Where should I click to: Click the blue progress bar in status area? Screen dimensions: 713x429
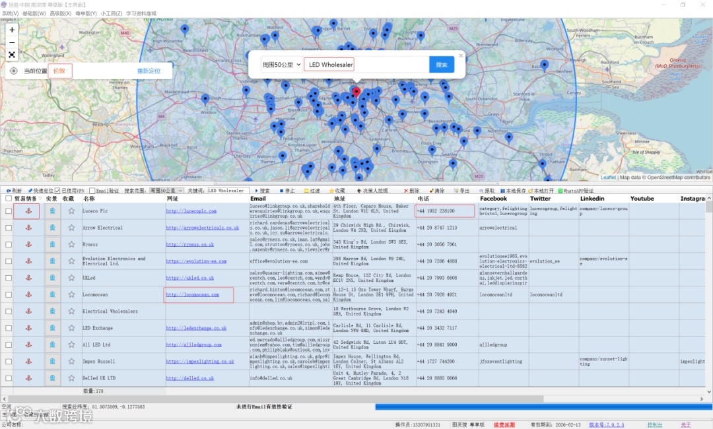click(x=543, y=407)
